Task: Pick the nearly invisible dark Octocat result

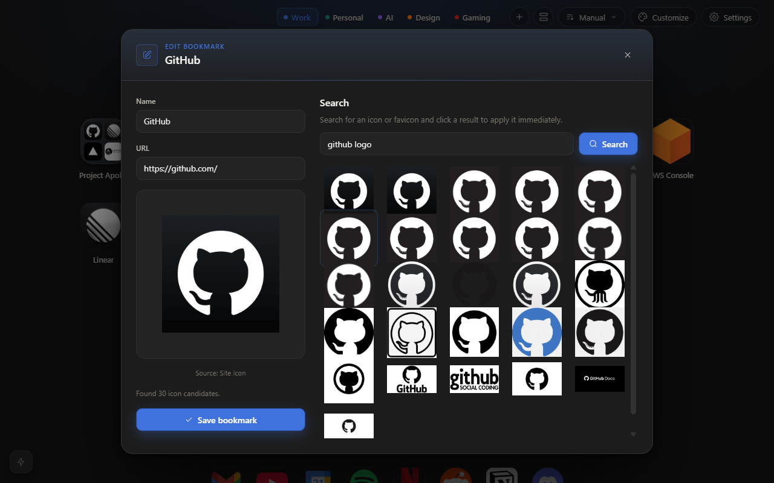Action: [474, 284]
